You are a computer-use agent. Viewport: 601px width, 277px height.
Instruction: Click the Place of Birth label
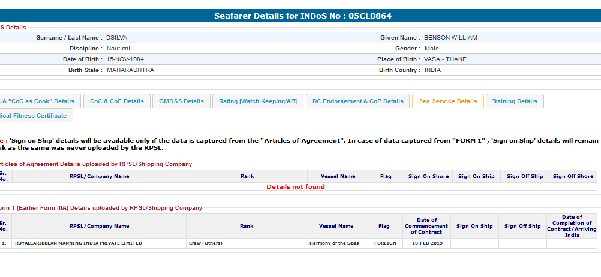click(399, 59)
